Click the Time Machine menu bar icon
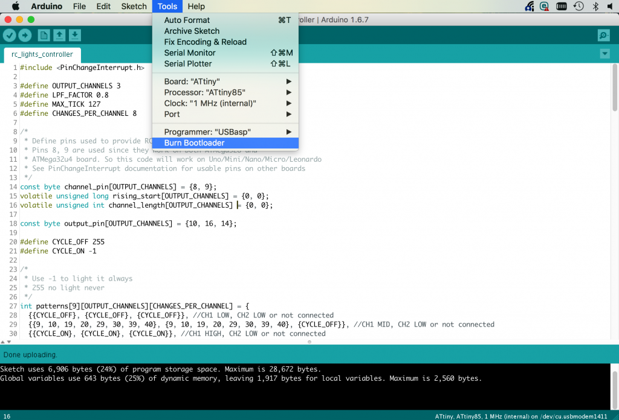619x420 pixels. (578, 7)
